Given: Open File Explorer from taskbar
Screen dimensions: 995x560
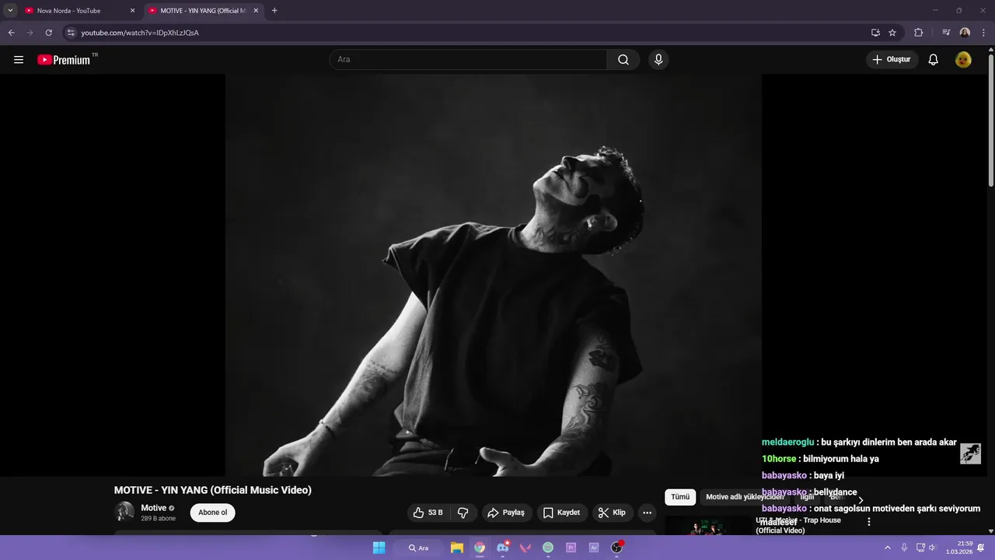Looking at the screenshot, I should coord(457,548).
